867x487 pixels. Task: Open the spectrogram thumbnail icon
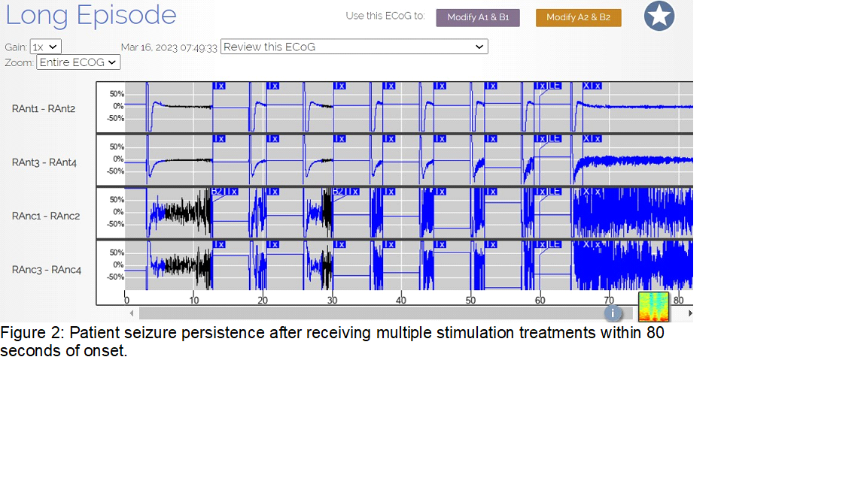[653, 307]
